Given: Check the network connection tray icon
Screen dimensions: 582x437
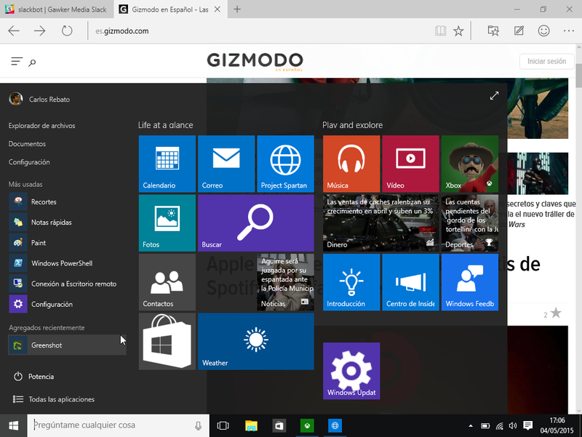Looking at the screenshot, I should 499,426.
